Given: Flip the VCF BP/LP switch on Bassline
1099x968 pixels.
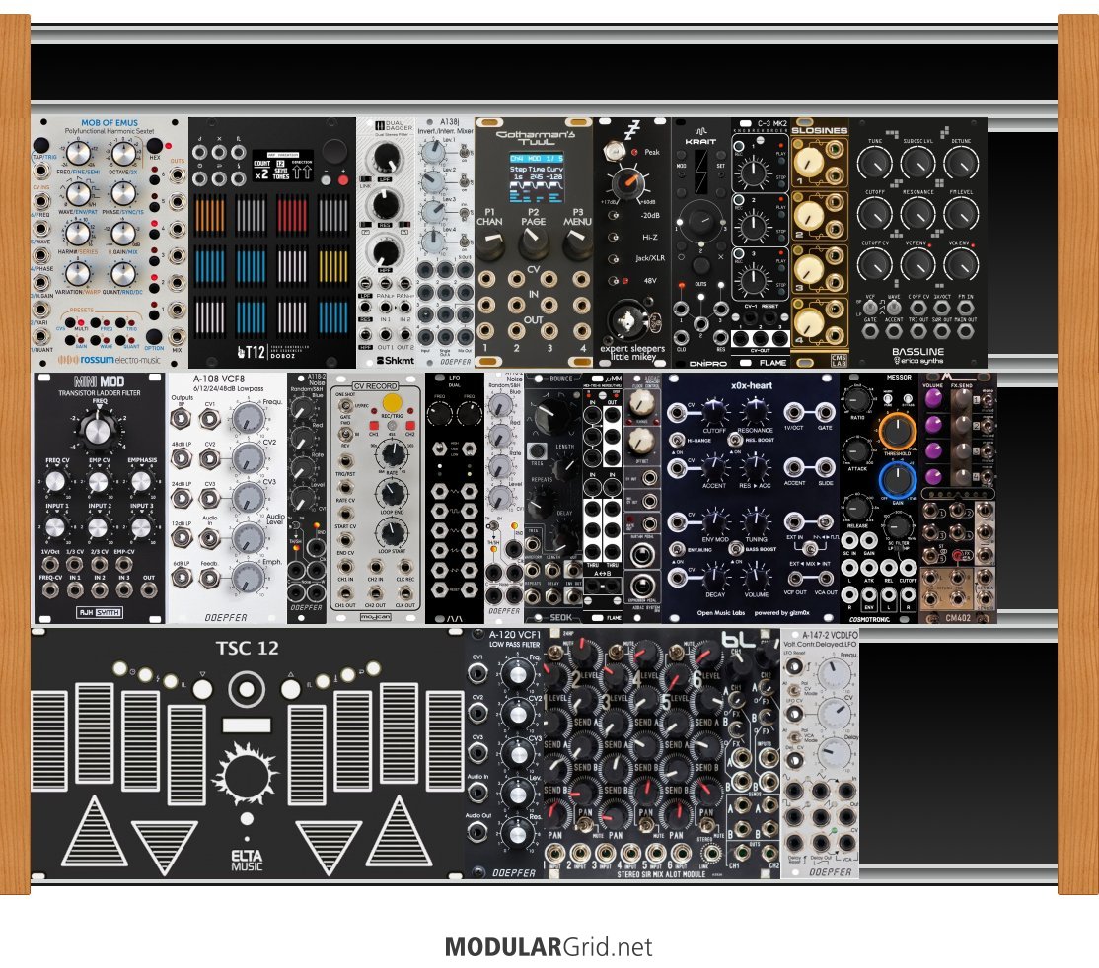Looking at the screenshot, I should click(x=870, y=308).
